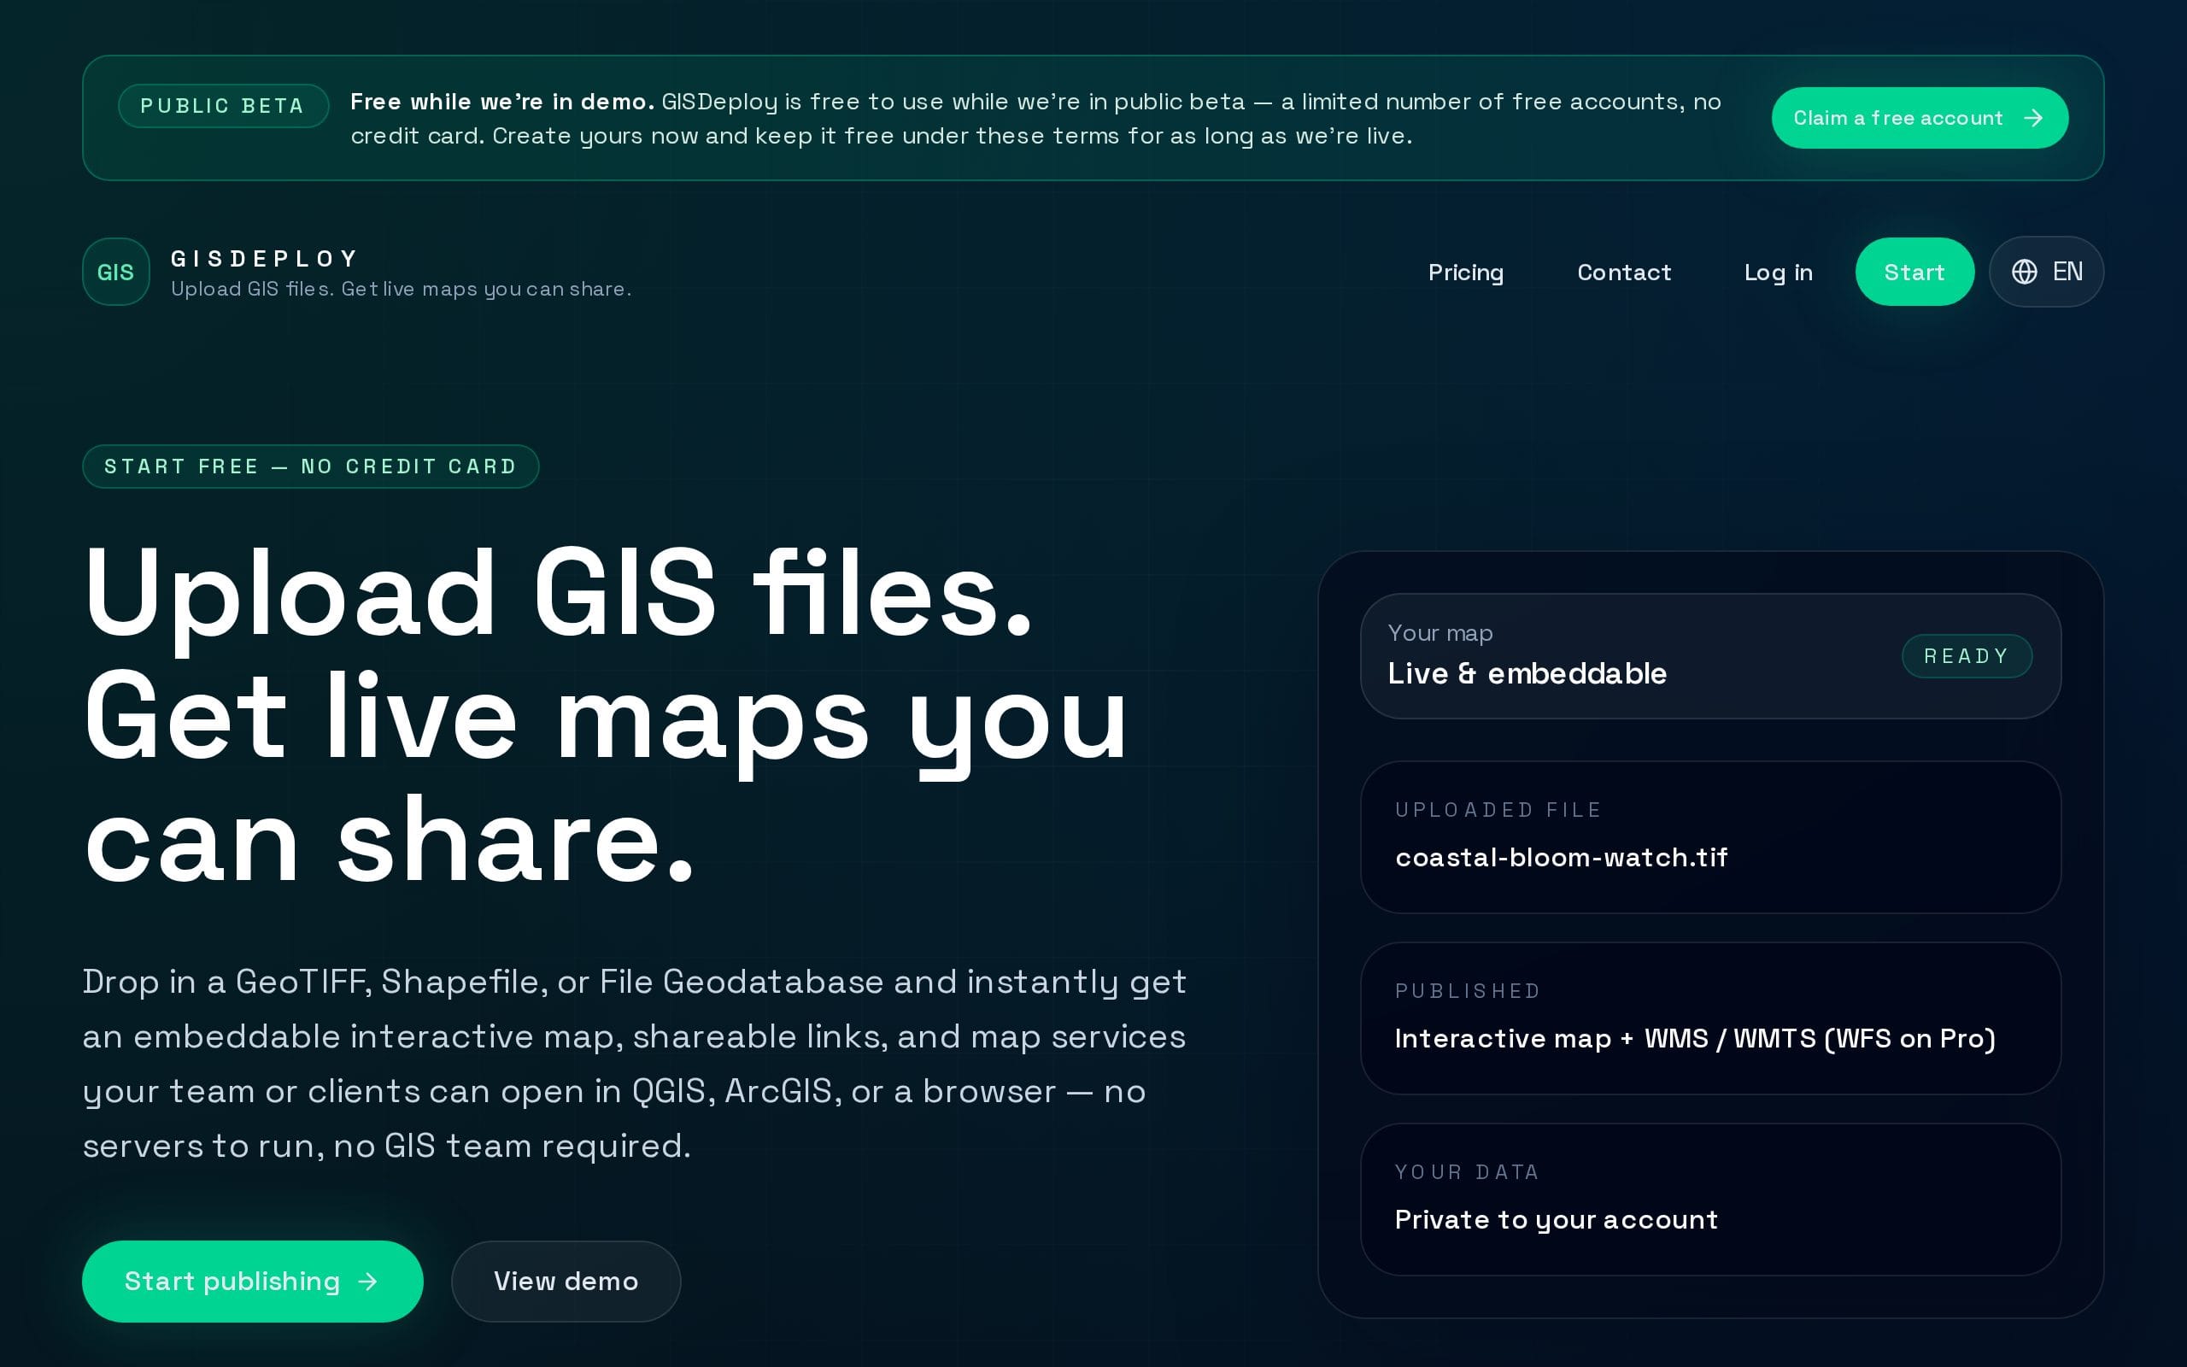Screen dimensions: 2187x1367
Task: Click Private to your account text
Action: click(x=1556, y=1220)
